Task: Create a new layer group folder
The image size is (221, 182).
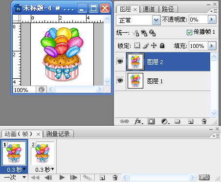Action: click(177, 121)
